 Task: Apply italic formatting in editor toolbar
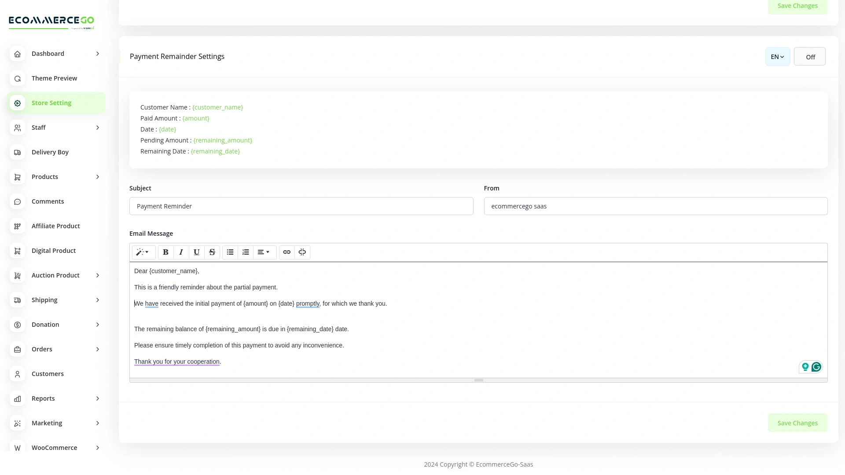181,252
